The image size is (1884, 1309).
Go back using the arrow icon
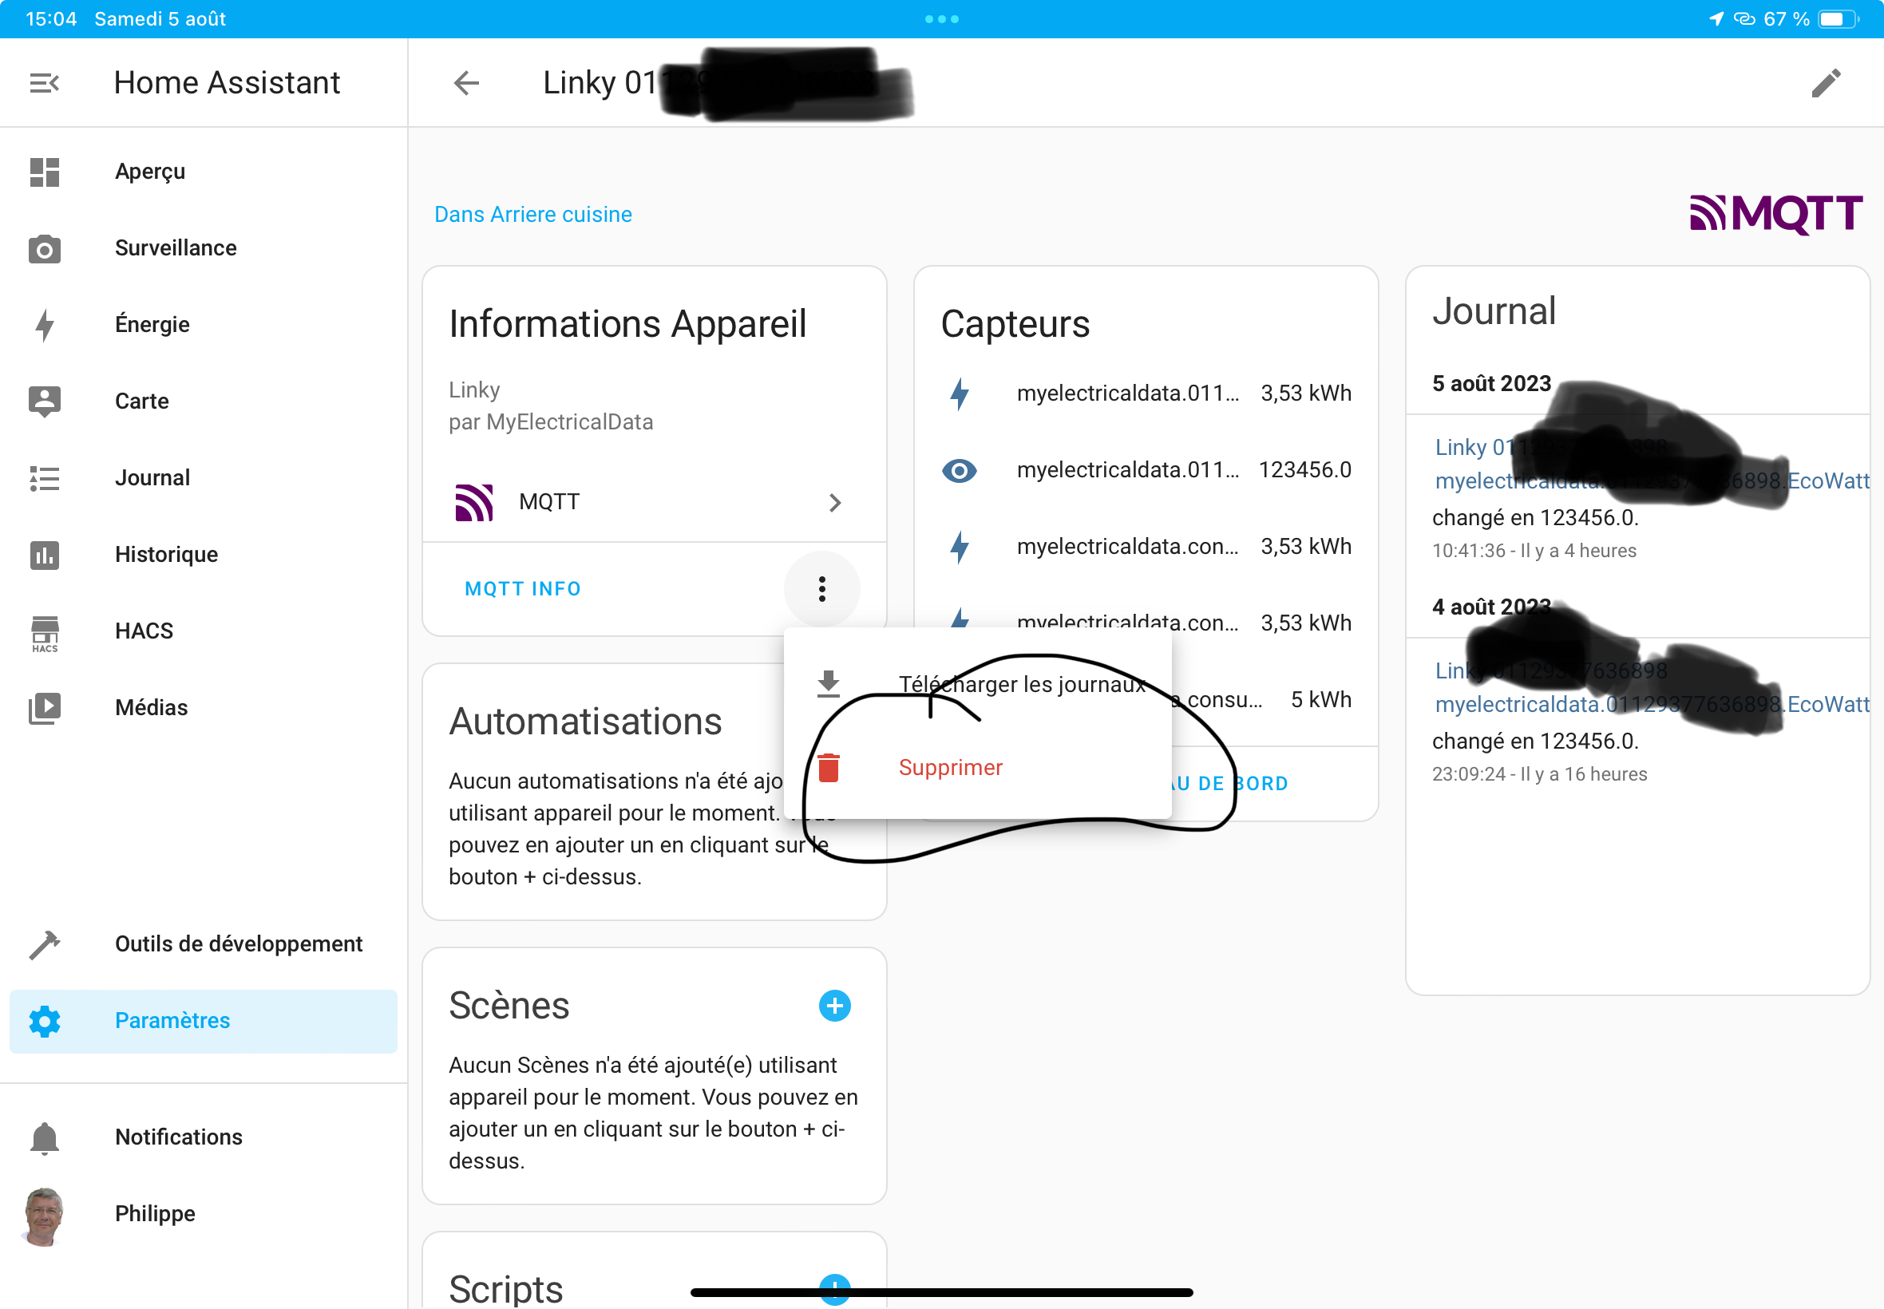pyautogui.click(x=467, y=83)
